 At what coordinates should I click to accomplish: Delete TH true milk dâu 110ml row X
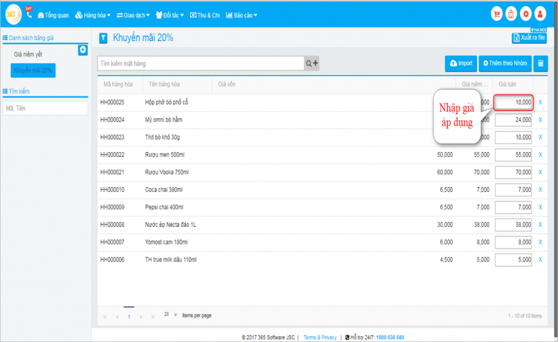pyautogui.click(x=540, y=260)
